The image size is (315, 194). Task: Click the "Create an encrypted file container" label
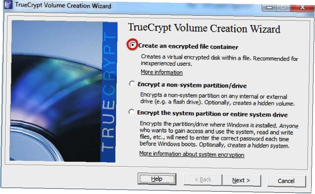pos(188,46)
